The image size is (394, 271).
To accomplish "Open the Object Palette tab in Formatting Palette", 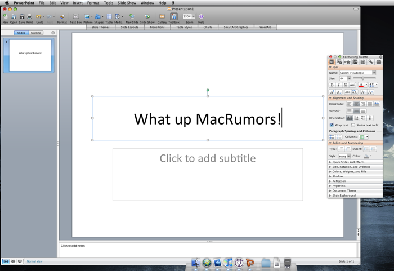I will click(339, 62).
